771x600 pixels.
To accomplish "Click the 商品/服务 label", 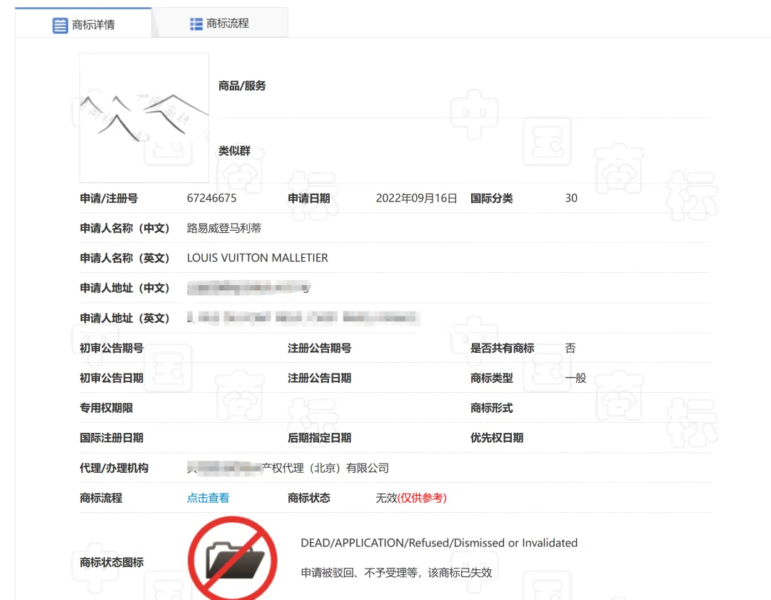I will tap(242, 86).
